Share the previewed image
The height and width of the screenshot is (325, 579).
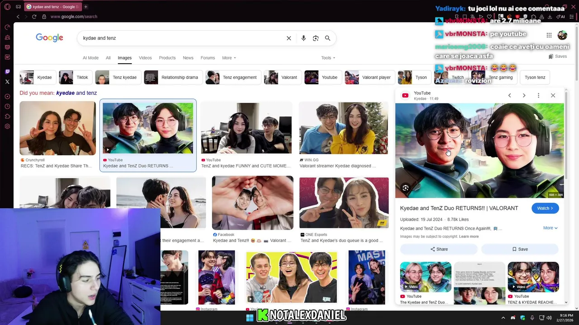439,249
